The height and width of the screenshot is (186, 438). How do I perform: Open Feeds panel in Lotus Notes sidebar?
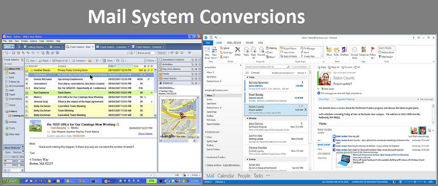(180, 74)
